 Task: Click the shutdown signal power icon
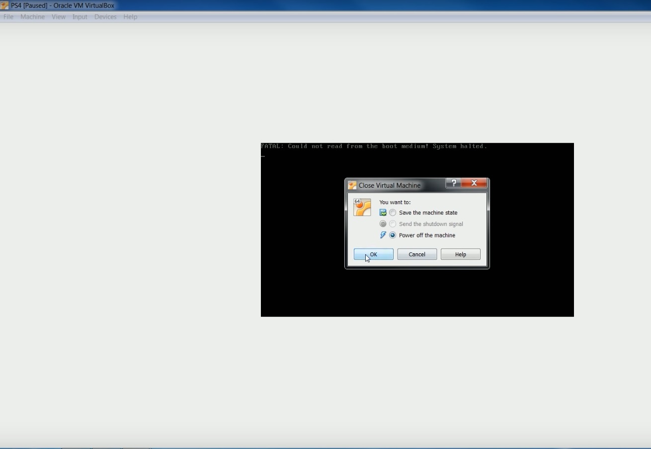[x=383, y=224]
